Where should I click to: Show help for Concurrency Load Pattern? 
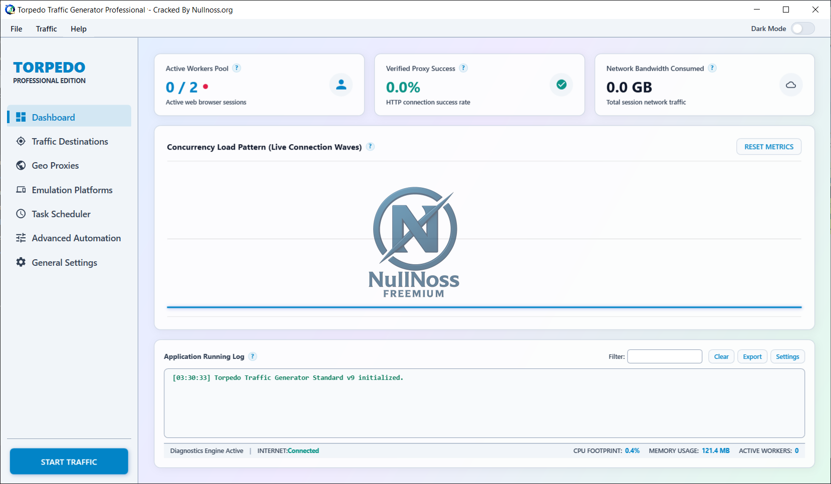370,147
